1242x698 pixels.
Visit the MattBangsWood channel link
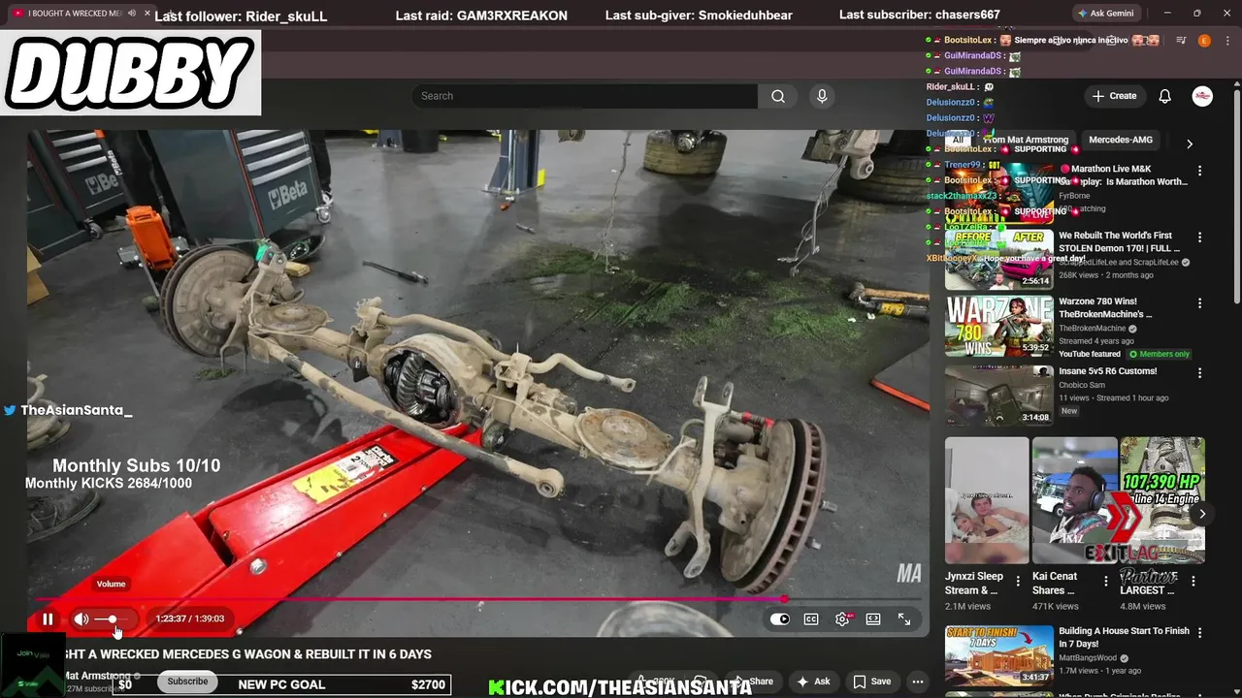point(1088,658)
